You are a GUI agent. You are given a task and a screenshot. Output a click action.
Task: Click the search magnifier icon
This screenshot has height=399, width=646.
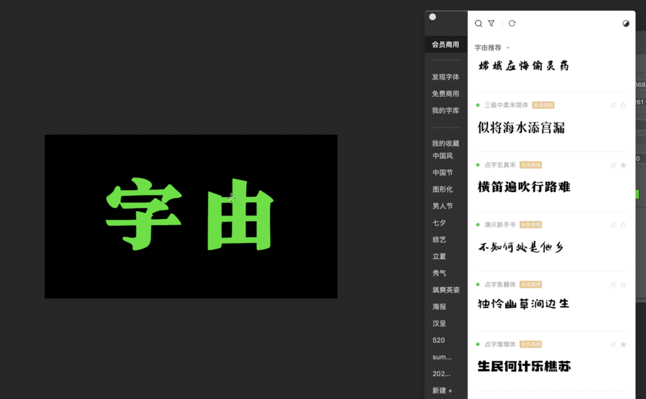click(479, 23)
